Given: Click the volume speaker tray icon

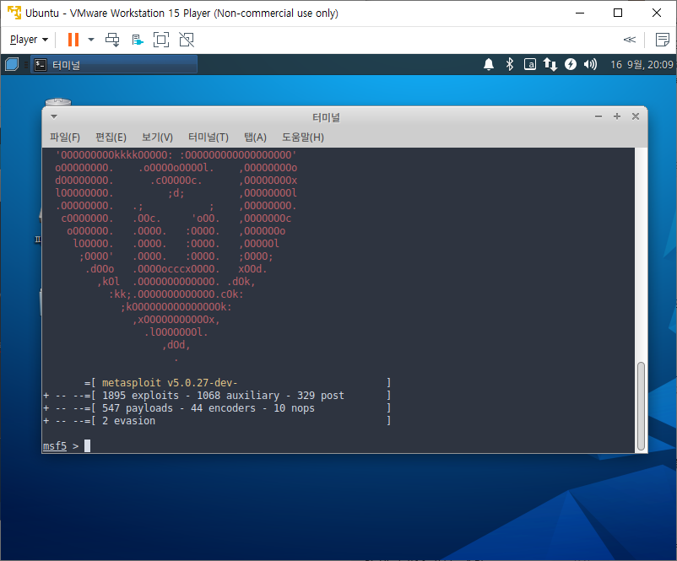Looking at the screenshot, I should (590, 64).
